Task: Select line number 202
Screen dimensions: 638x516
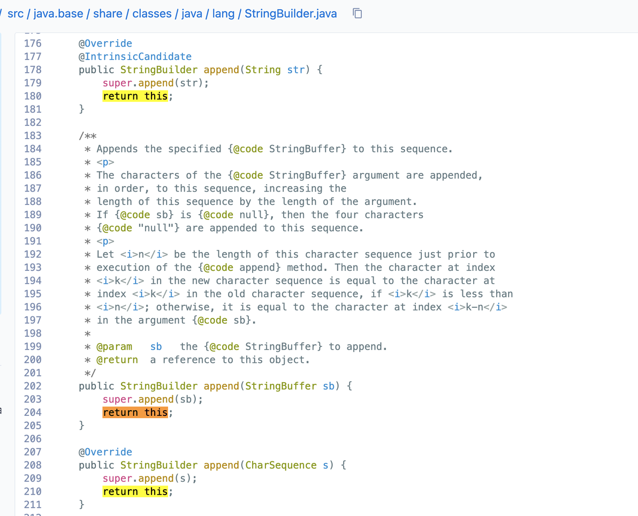Action: pos(33,386)
